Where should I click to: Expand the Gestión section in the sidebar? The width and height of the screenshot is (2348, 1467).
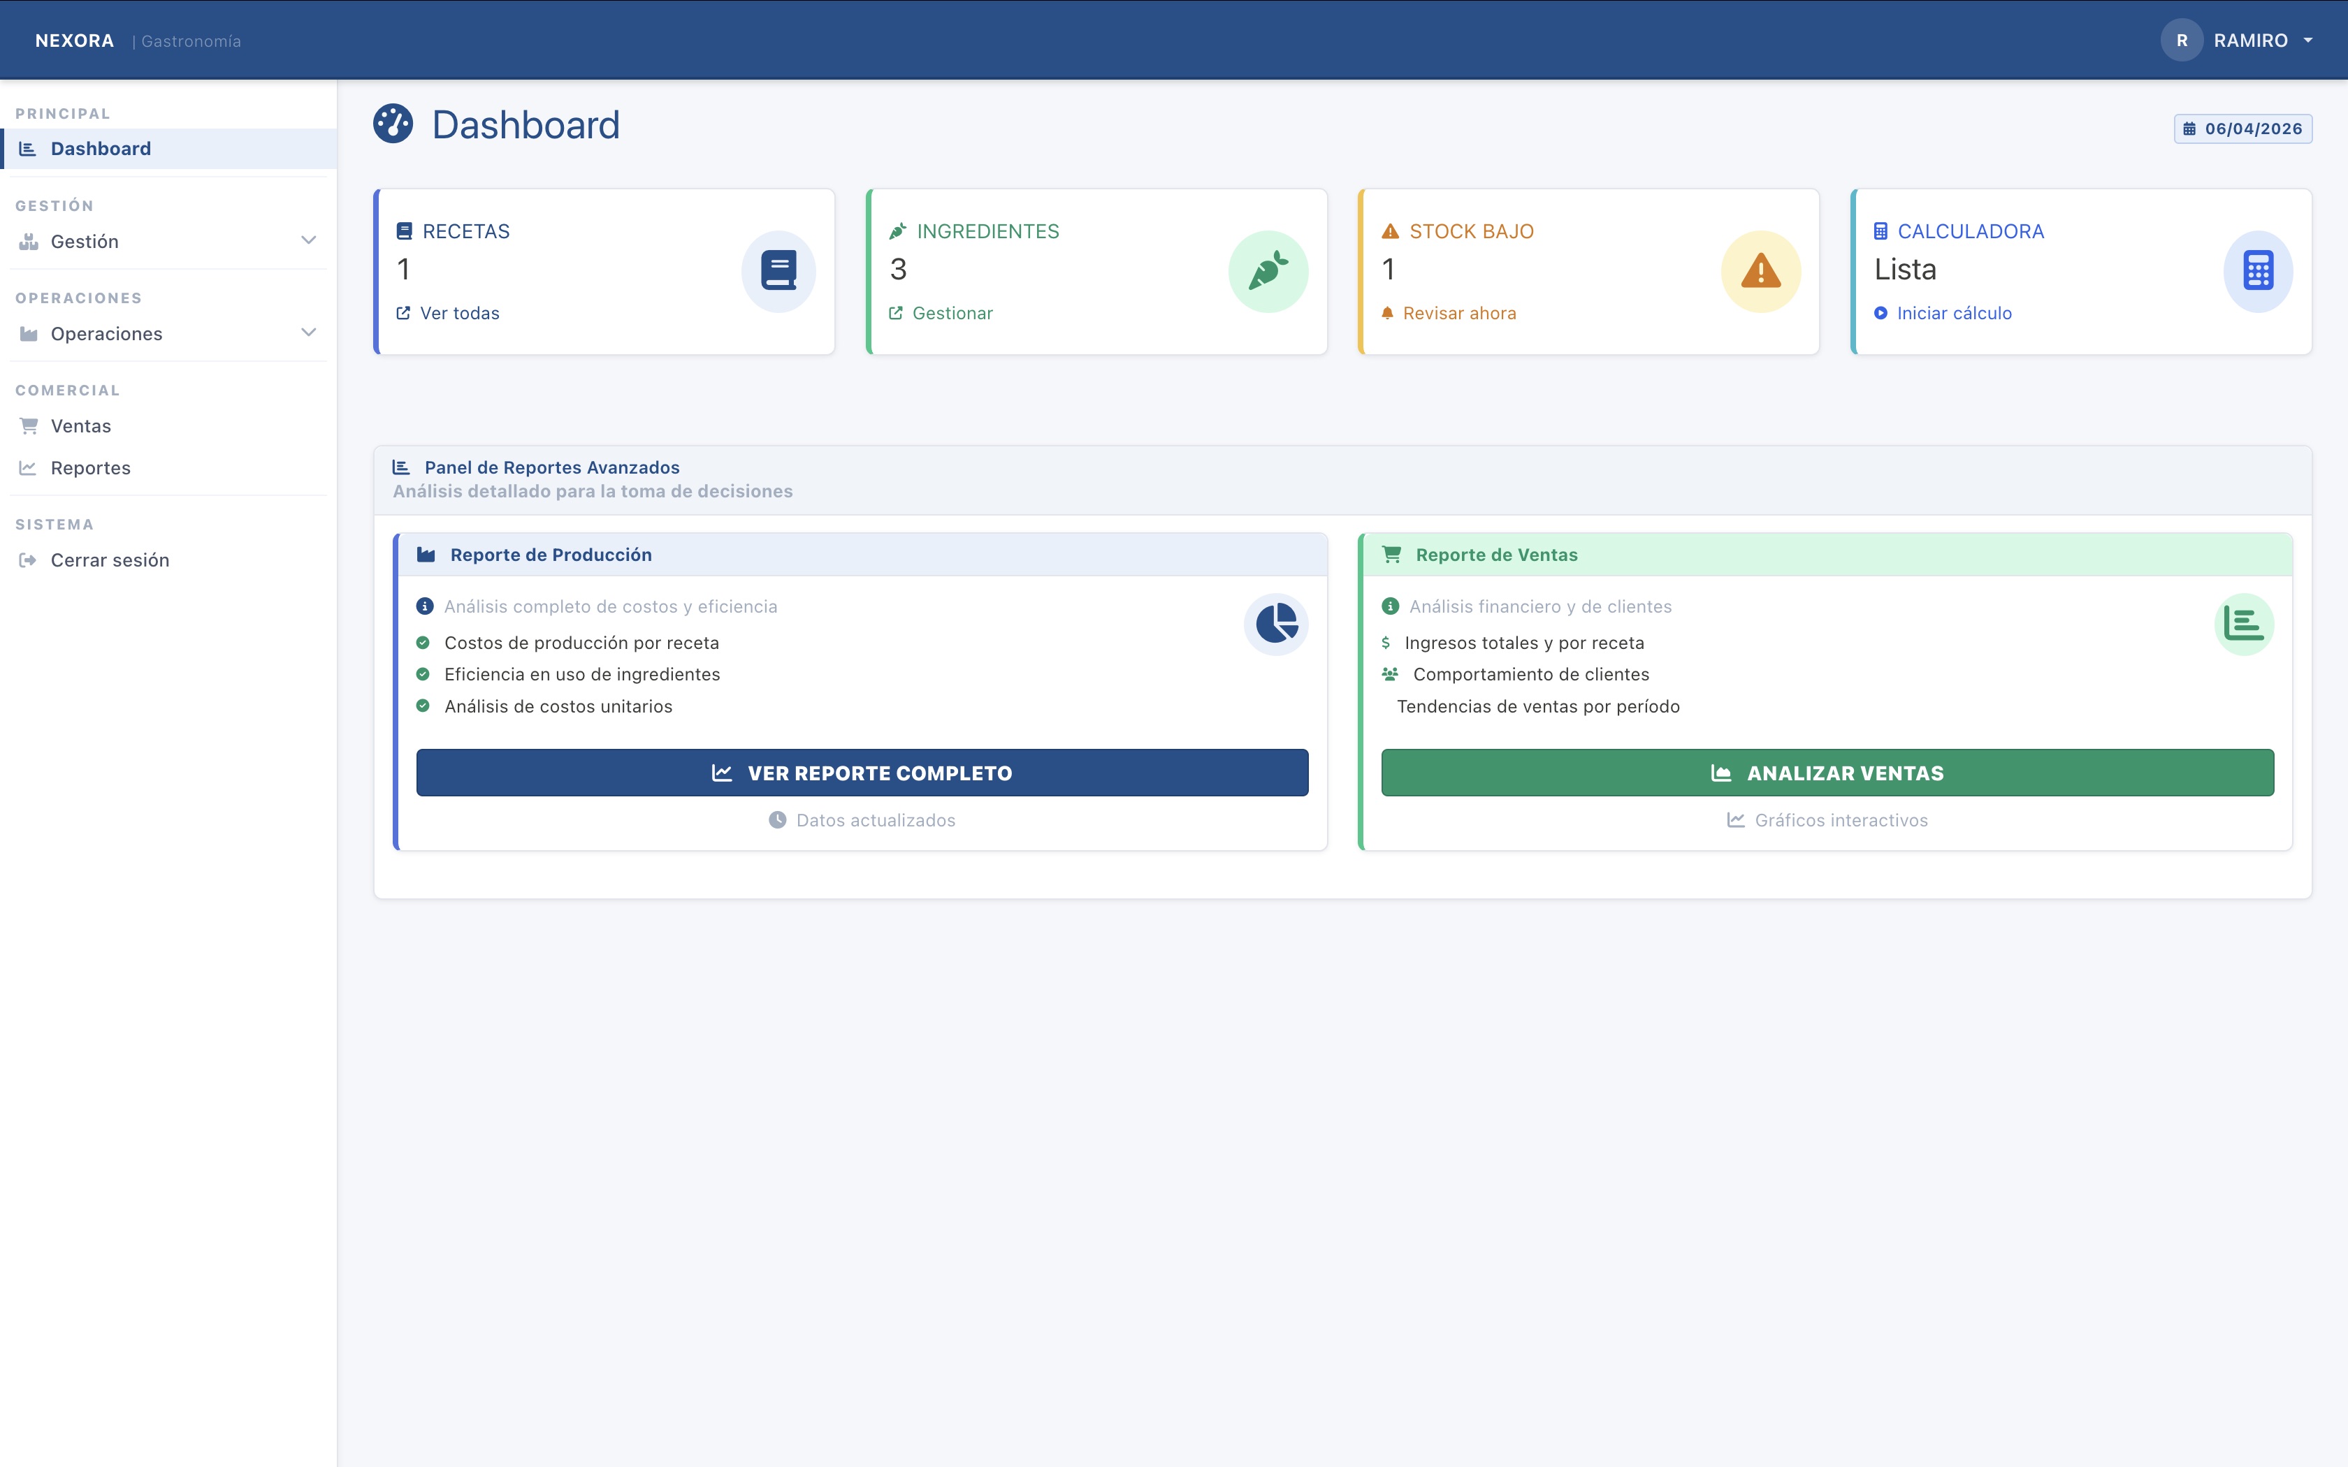[x=307, y=240]
